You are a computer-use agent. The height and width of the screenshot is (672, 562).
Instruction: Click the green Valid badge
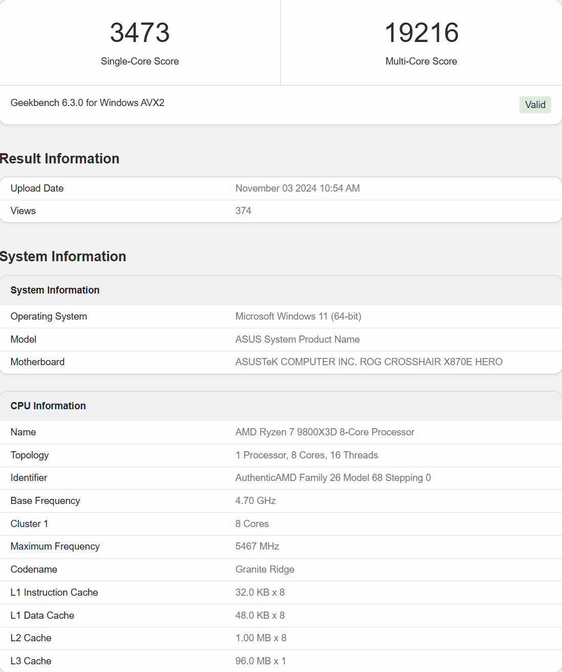pos(535,104)
